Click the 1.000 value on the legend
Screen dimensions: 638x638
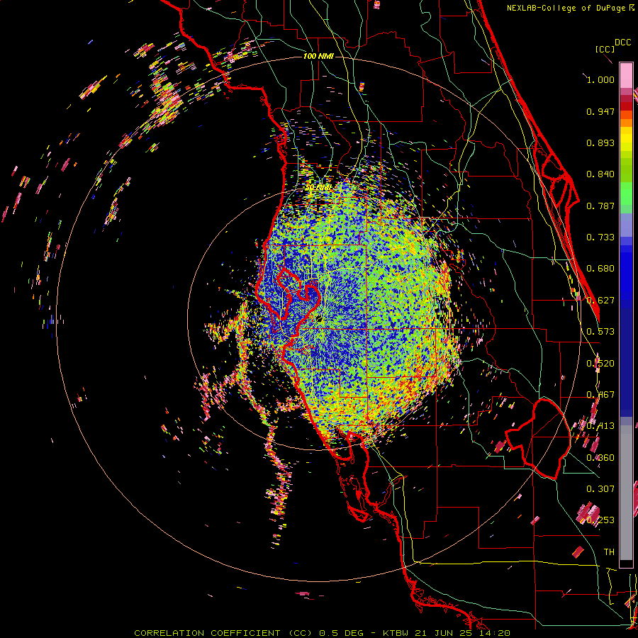click(x=600, y=79)
